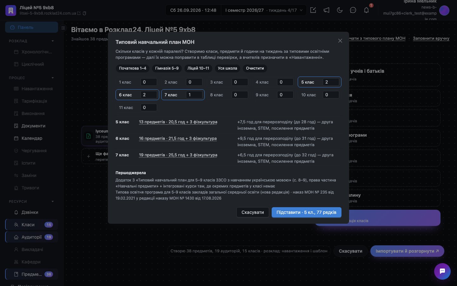Select the Початкова 1–4 preset
This screenshot has width=457, height=286.
pyautogui.click(x=133, y=68)
